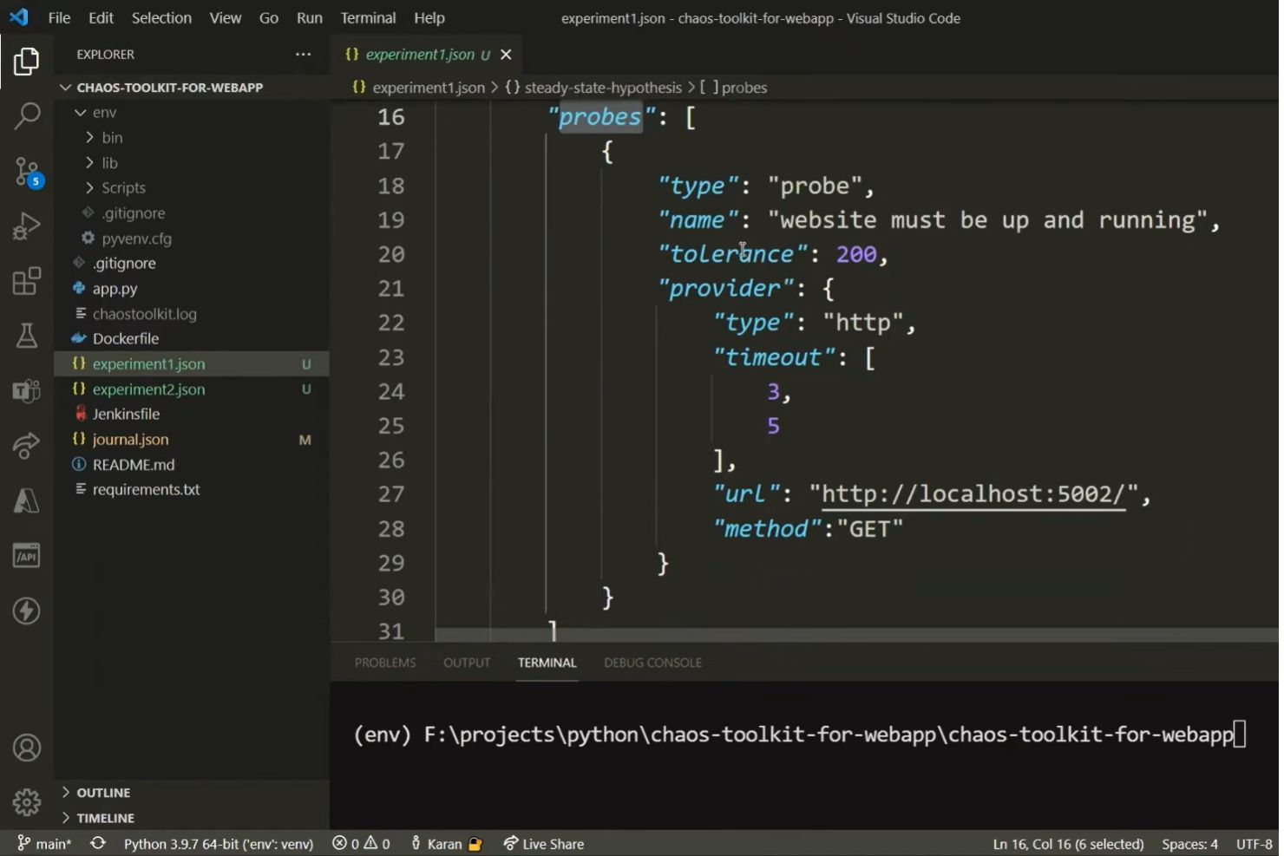Screen dimensions: 1284x856
Task: Expand the TIMELINE section
Action: [105, 818]
